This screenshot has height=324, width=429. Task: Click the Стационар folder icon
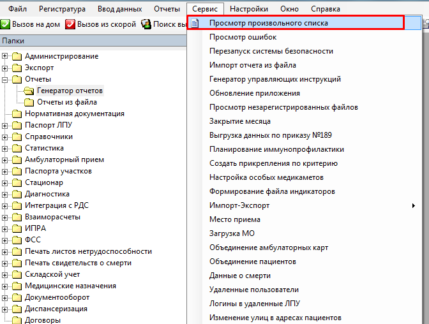[17, 182]
